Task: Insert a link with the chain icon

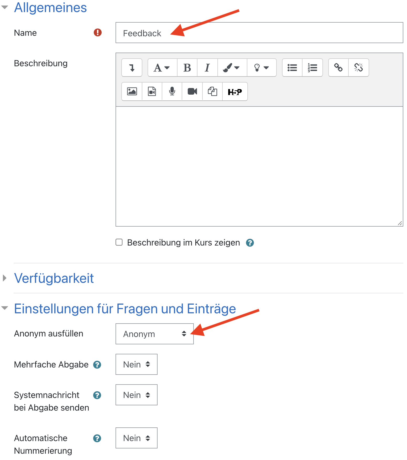Action: click(338, 68)
